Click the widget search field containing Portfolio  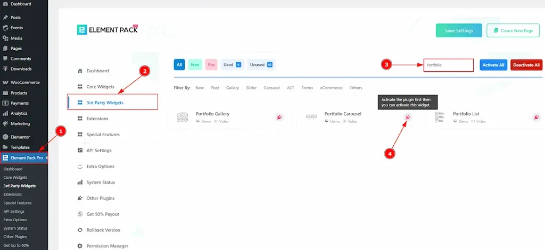tap(448, 65)
